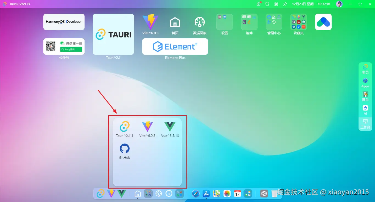Open the user profile icon inside 管理中心
The width and height of the screenshot is (375, 202).
(x=269, y=17)
